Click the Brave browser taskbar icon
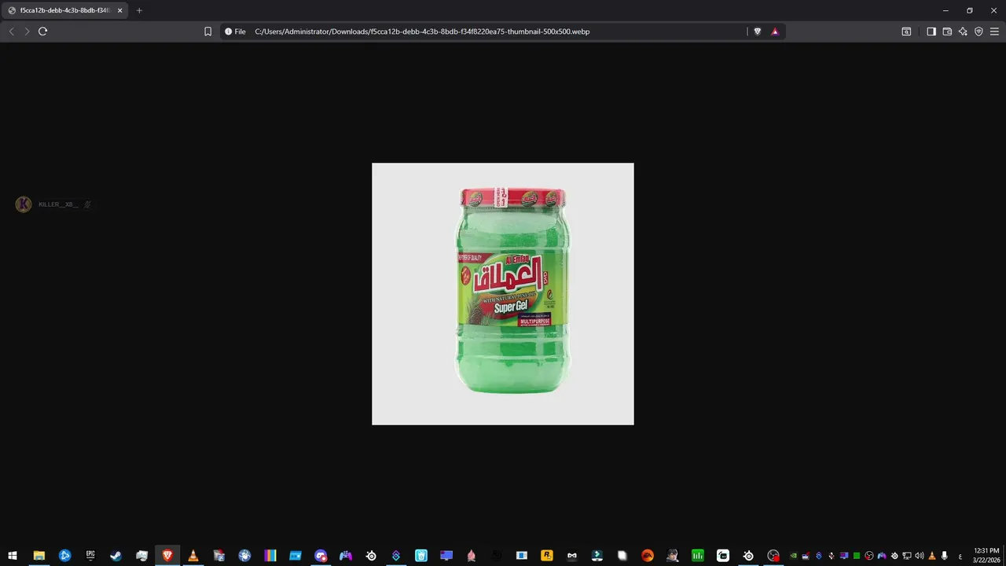The width and height of the screenshot is (1006, 566). [x=167, y=556]
